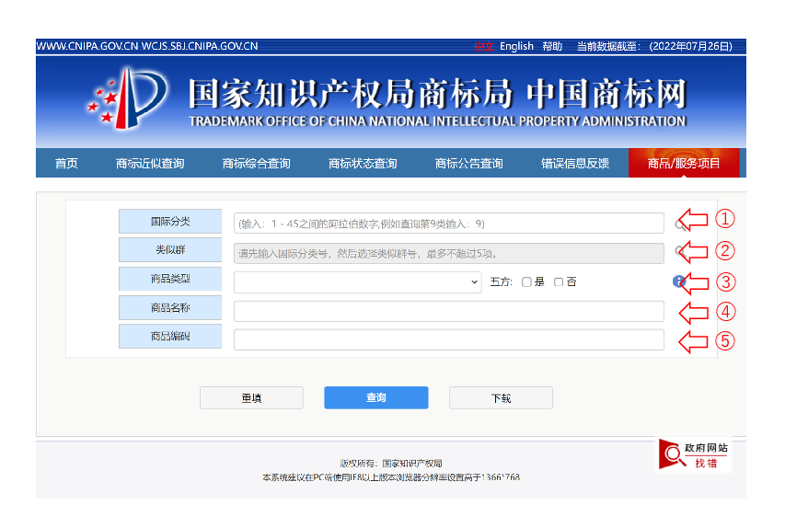Switch language to 中文
Image resolution: width=785 pixels, height=528 pixels.
click(484, 47)
